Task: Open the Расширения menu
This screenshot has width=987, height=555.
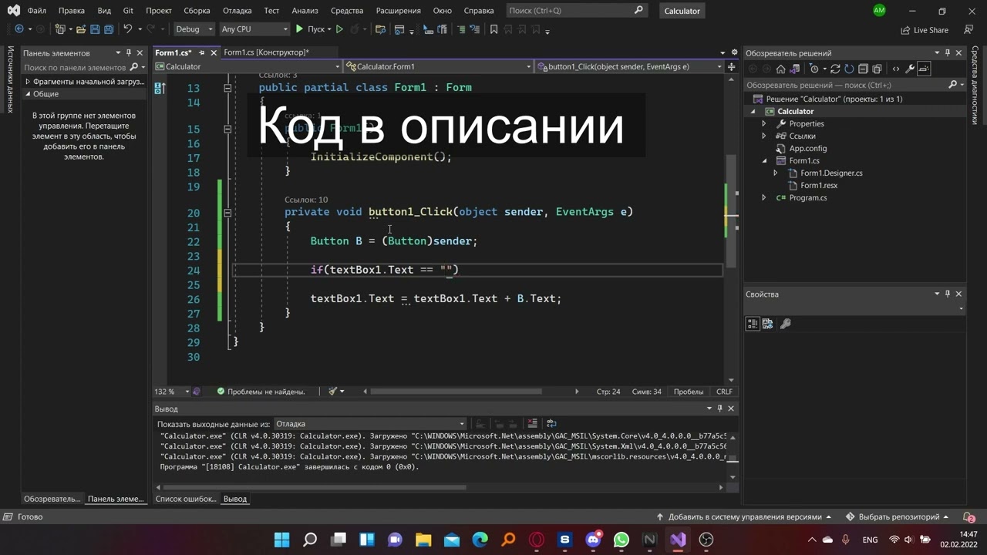Action: (x=398, y=11)
